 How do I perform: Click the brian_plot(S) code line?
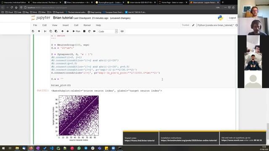point(61,85)
